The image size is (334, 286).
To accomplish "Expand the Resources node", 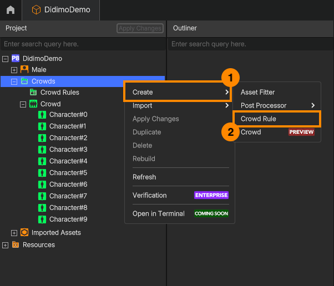I will [5, 245].
